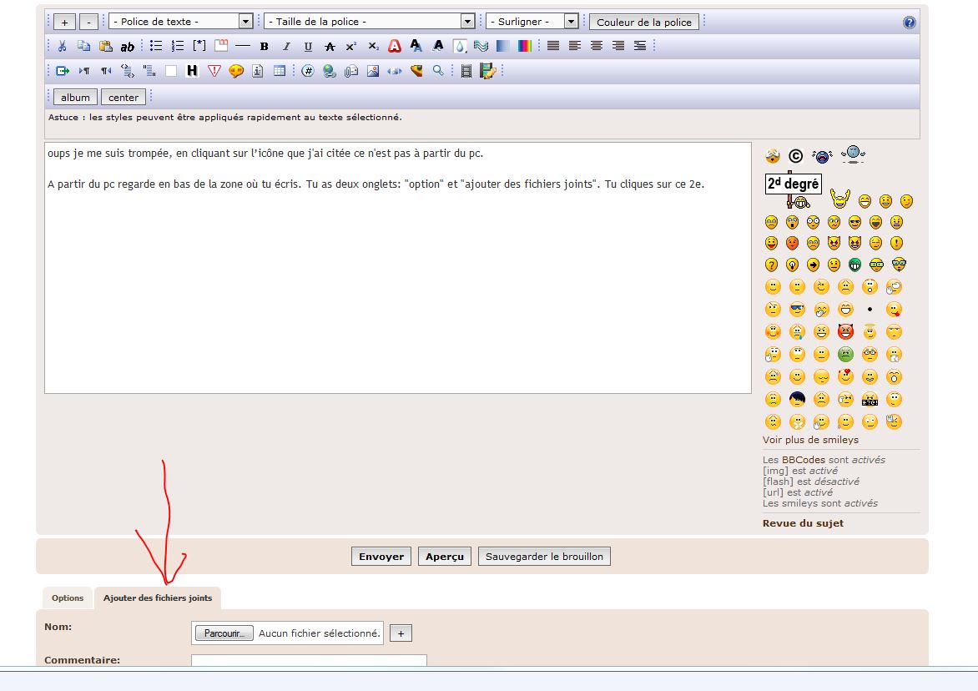The height and width of the screenshot is (691, 978).
Task: Insert the red devil face smiley
Action: [x=845, y=331]
